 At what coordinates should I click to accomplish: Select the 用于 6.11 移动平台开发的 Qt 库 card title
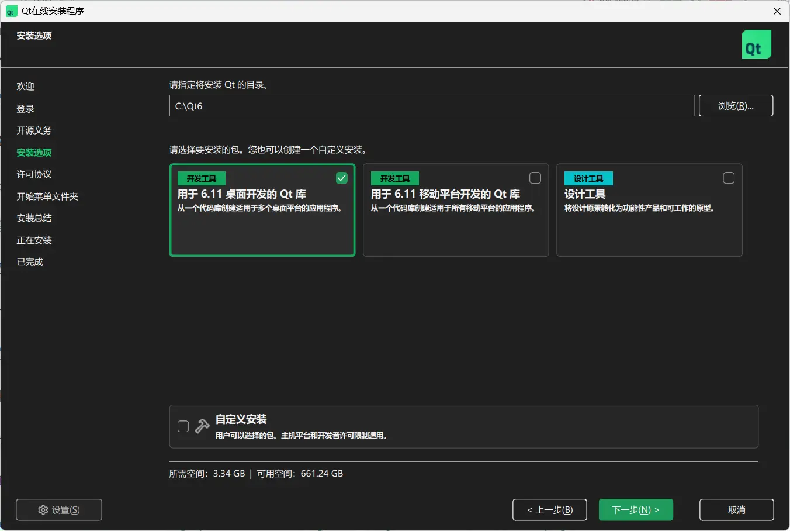click(x=445, y=194)
